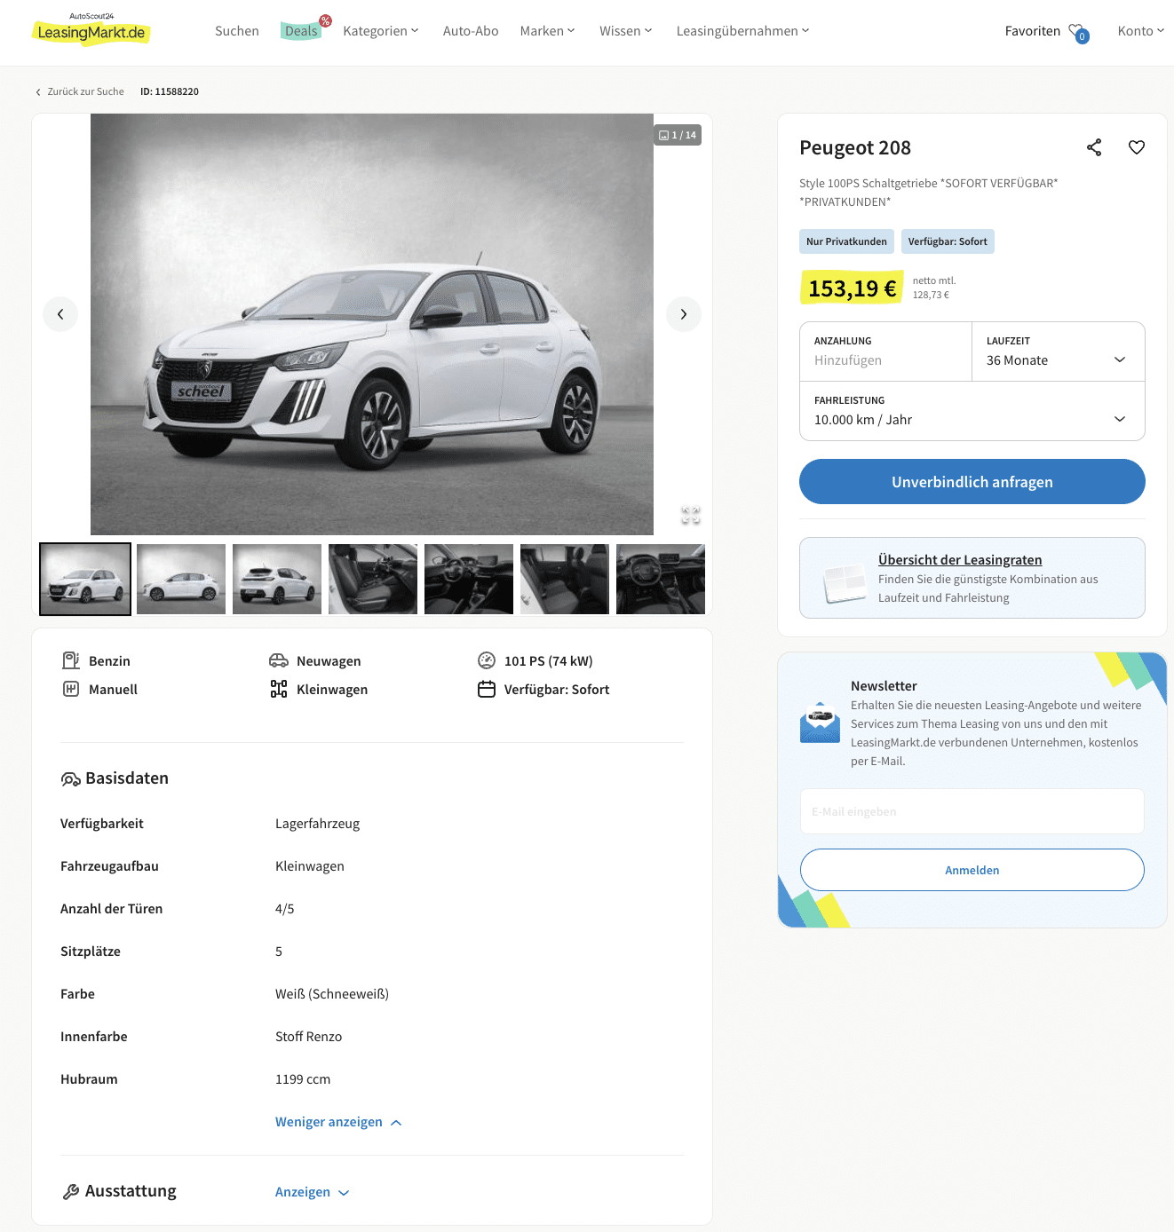
Task: Click the share icon beside Peugeot 208
Action: coord(1094,147)
